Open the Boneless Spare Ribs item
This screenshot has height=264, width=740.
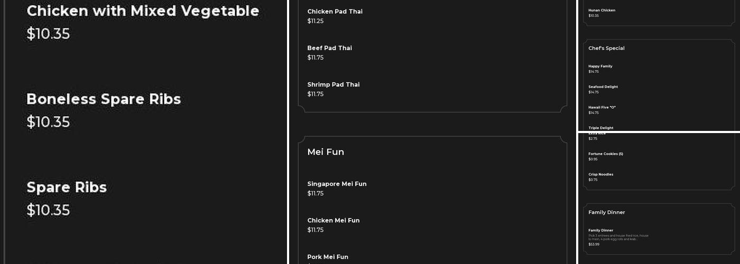pyautogui.click(x=104, y=99)
